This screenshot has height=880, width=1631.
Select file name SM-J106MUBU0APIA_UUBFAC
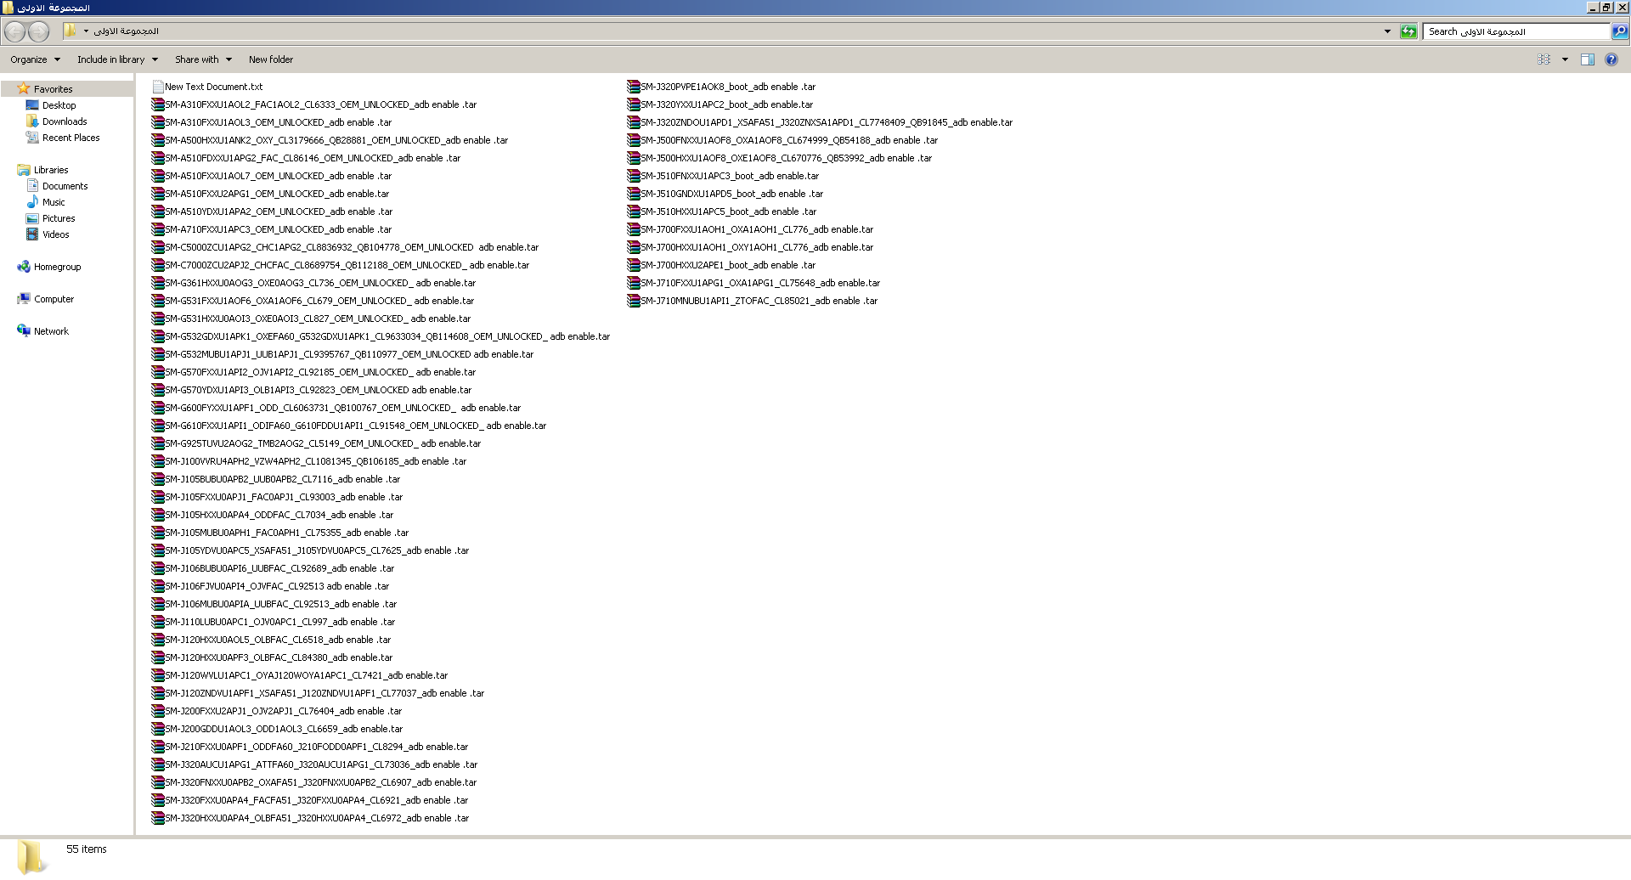(281, 604)
